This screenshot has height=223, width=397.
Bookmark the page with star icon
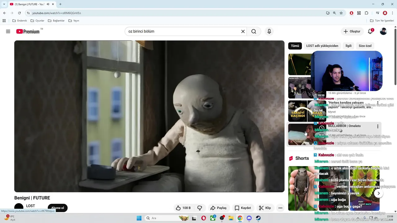341,13
